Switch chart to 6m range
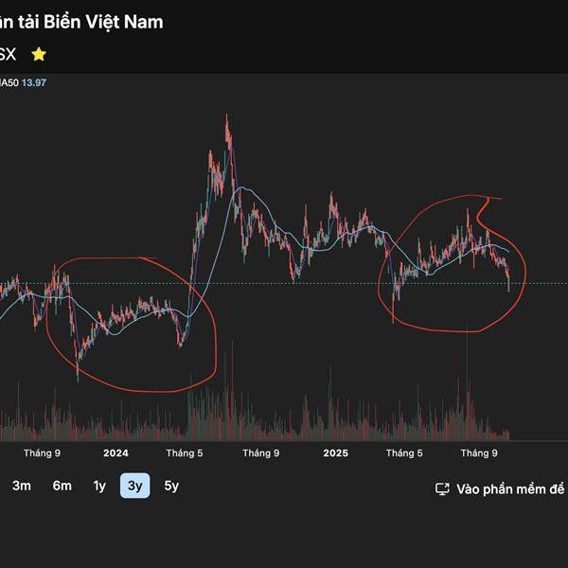Screen dimensions: 568x568 62,486
